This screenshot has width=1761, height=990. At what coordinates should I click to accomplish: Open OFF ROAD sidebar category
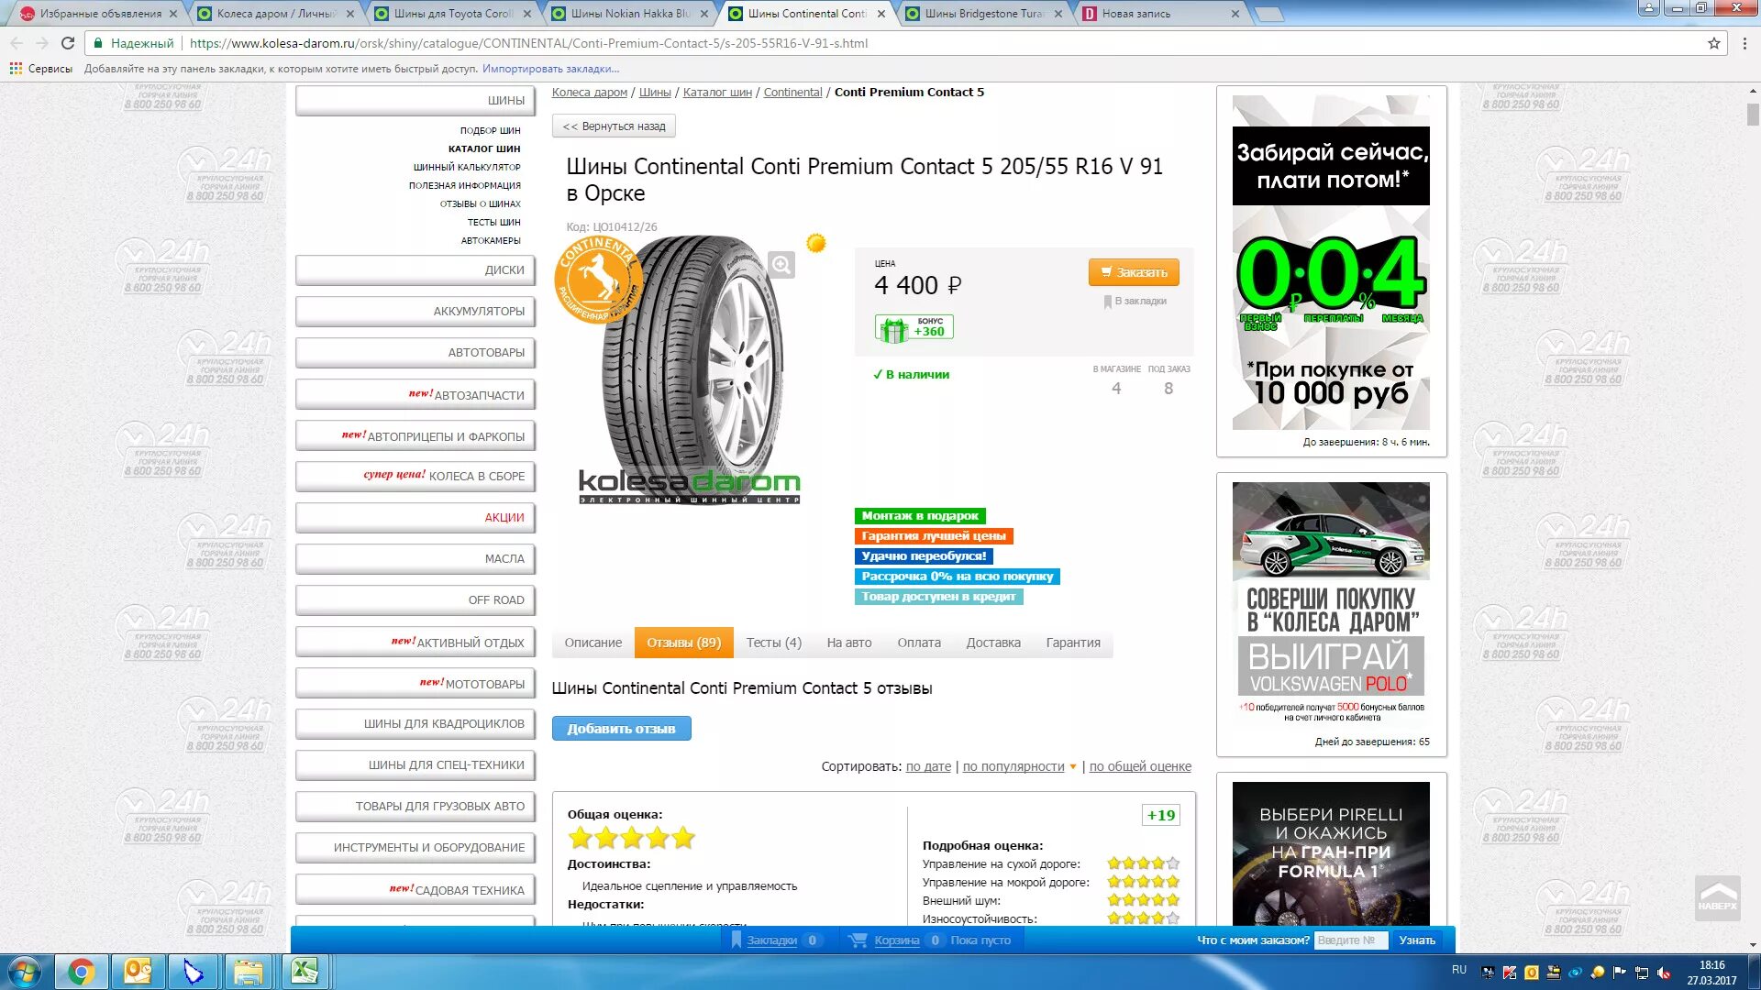coord(415,600)
